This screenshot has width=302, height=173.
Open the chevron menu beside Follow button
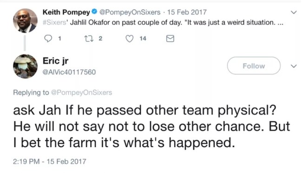(x=294, y=66)
